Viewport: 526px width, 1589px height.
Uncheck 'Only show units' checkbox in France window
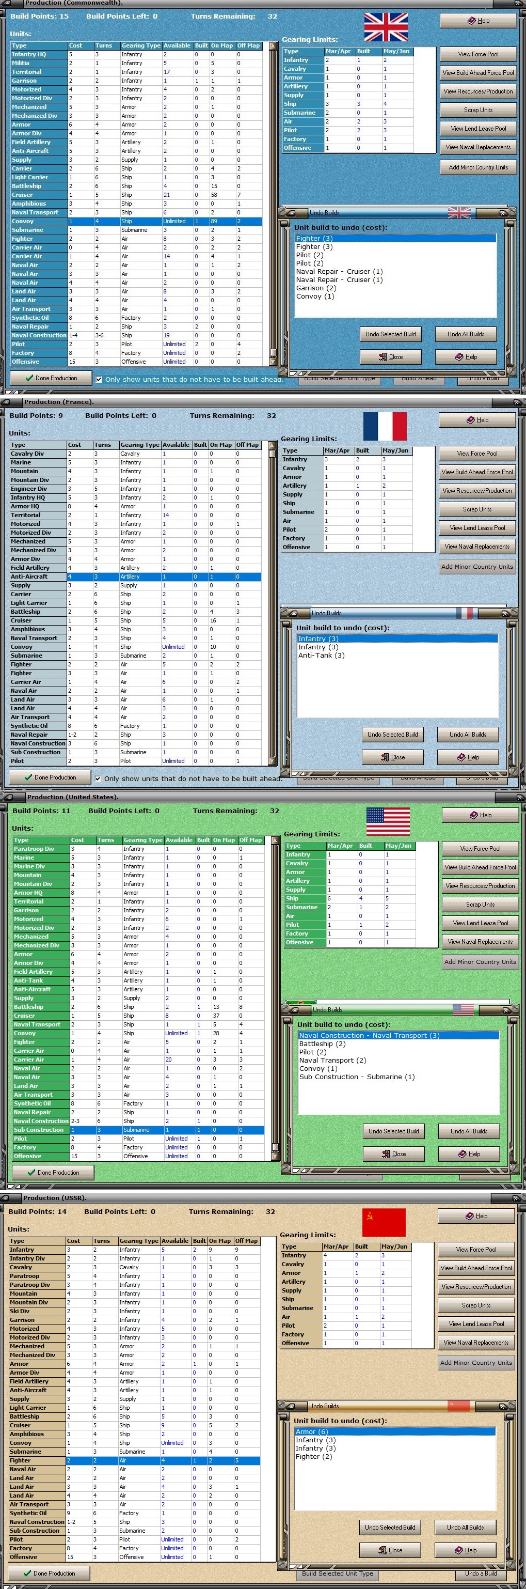pyautogui.click(x=98, y=778)
